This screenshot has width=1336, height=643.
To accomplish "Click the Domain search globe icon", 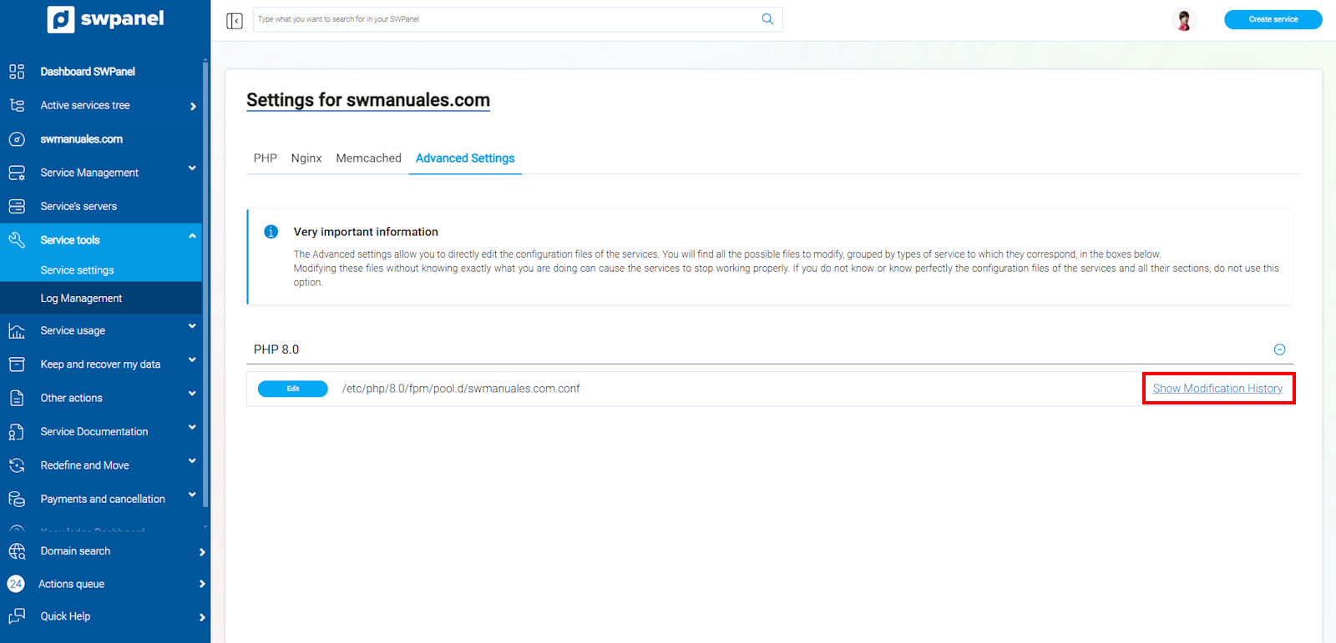I will pos(17,551).
